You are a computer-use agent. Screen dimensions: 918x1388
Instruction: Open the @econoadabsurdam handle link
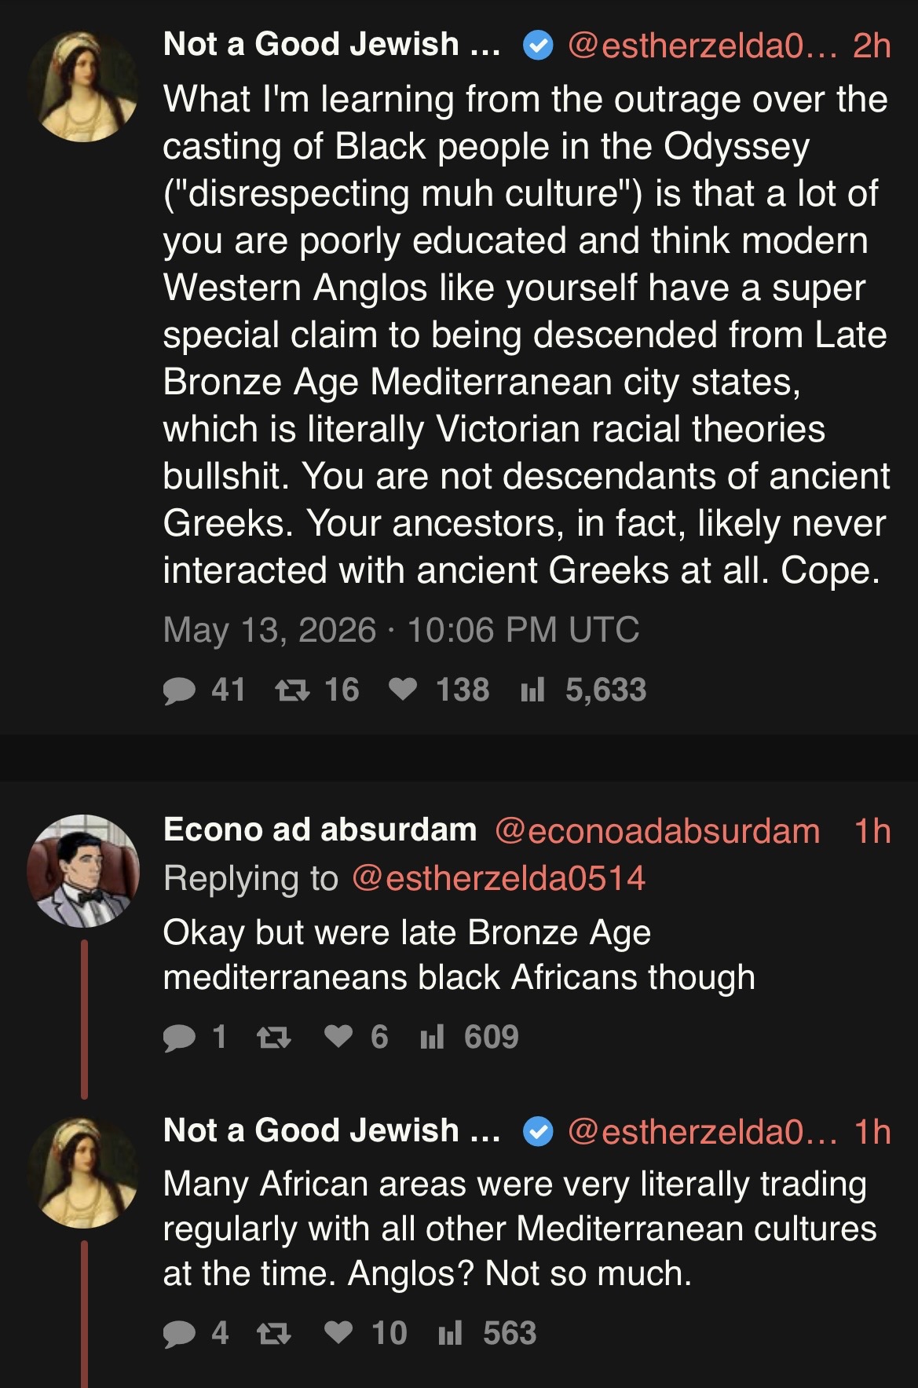[x=657, y=831]
